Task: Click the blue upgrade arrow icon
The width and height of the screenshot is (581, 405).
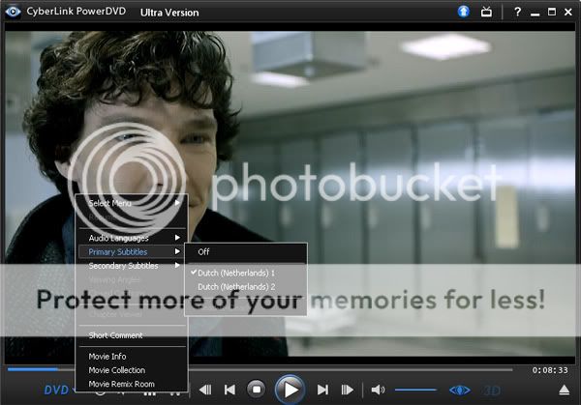Action: pos(463,12)
